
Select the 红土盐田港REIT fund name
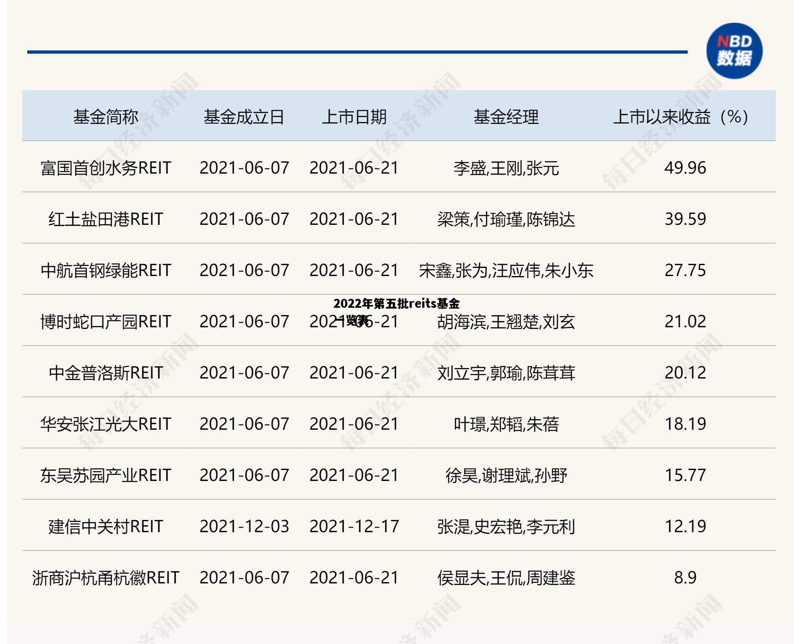(106, 219)
